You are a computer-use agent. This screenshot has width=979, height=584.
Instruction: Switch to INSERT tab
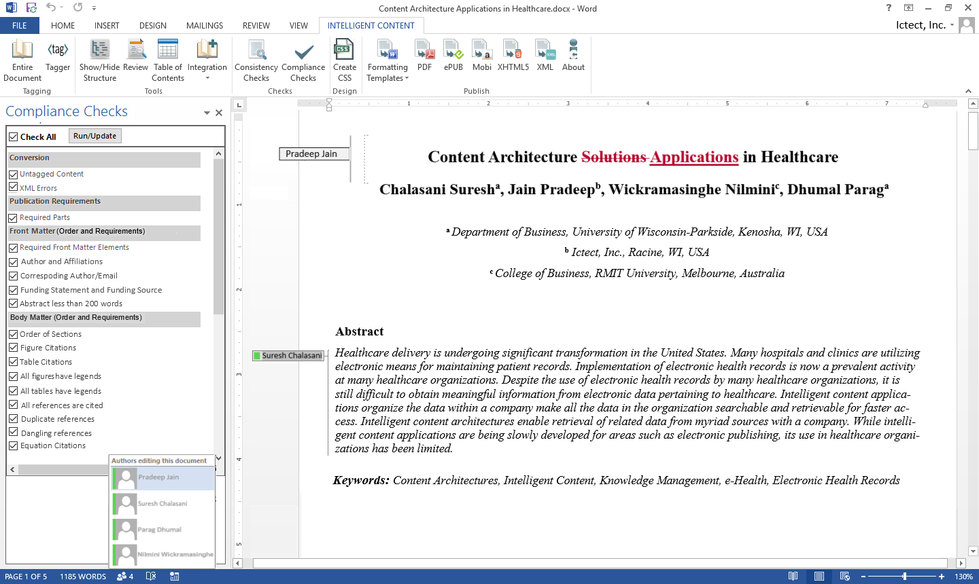(107, 26)
